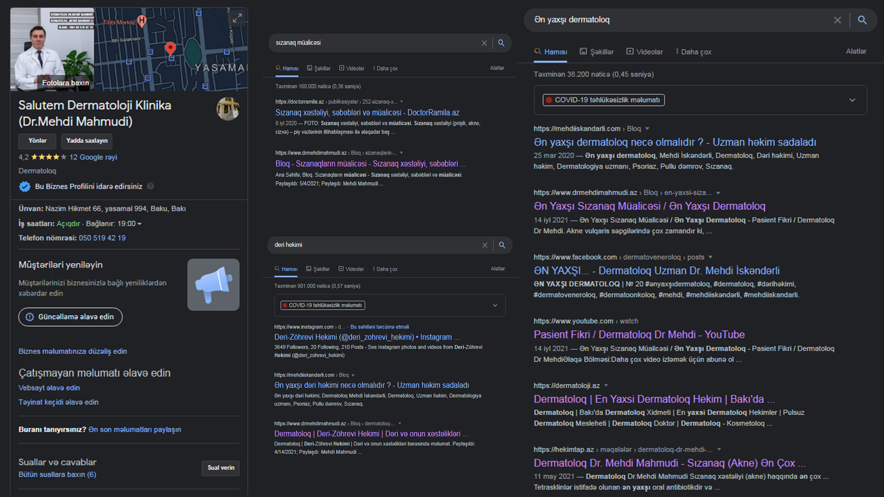The width and height of the screenshot is (884, 497).
Task: Expand the business hours dropdown arrow
Action: point(140,224)
